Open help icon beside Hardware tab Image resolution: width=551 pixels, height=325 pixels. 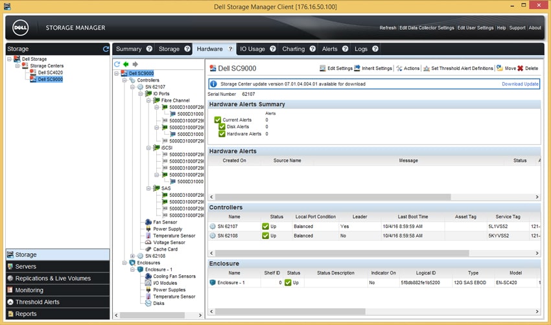coord(231,49)
